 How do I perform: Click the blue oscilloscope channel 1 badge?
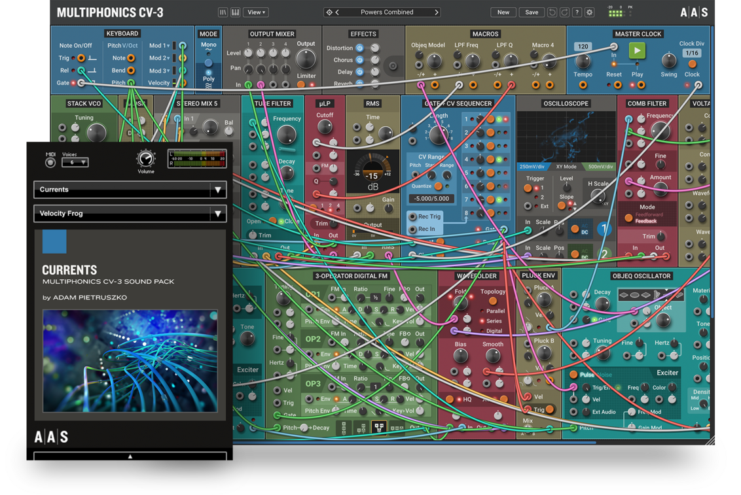(x=604, y=229)
